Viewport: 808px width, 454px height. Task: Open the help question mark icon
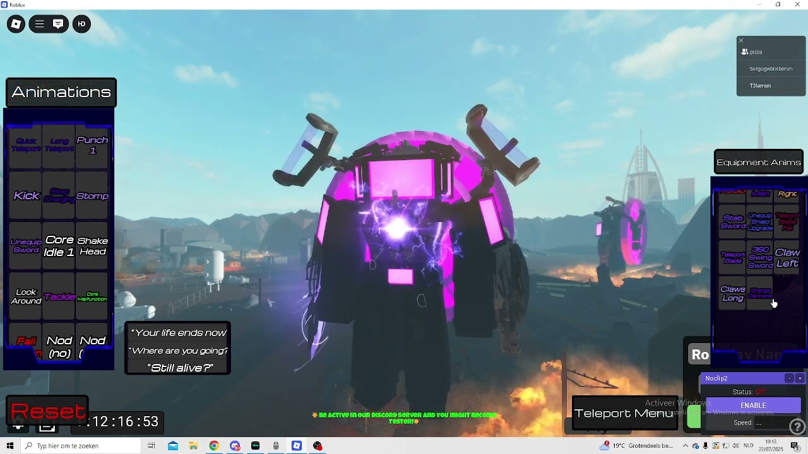797,427
